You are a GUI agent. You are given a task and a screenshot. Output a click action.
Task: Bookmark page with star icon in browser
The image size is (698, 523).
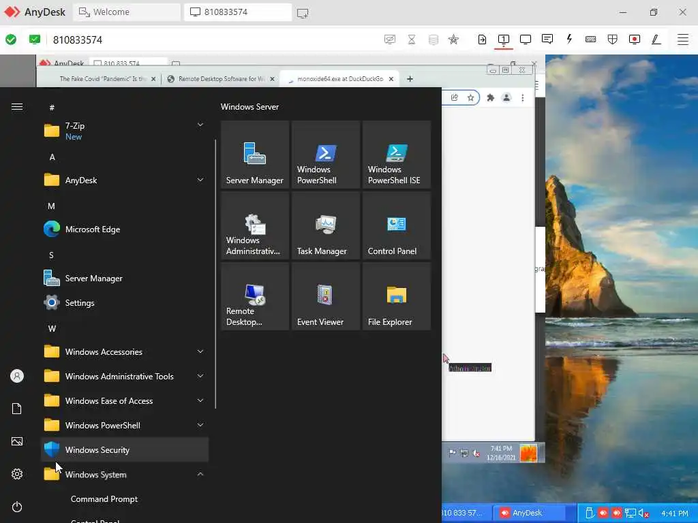[x=470, y=98]
